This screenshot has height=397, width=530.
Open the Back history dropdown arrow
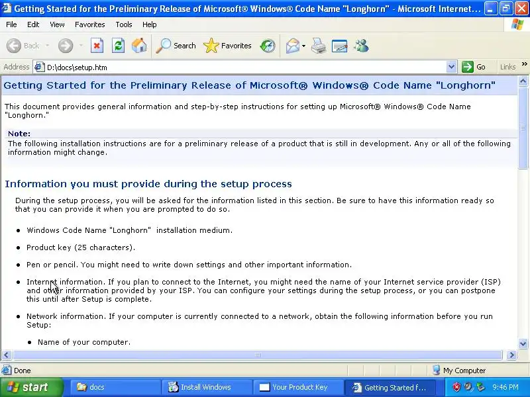(x=47, y=46)
